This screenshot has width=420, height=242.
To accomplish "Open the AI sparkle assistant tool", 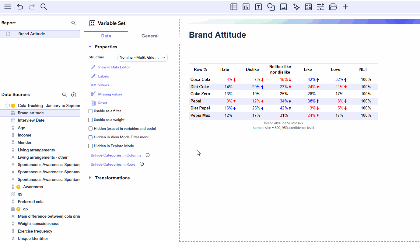I will tap(296, 7).
